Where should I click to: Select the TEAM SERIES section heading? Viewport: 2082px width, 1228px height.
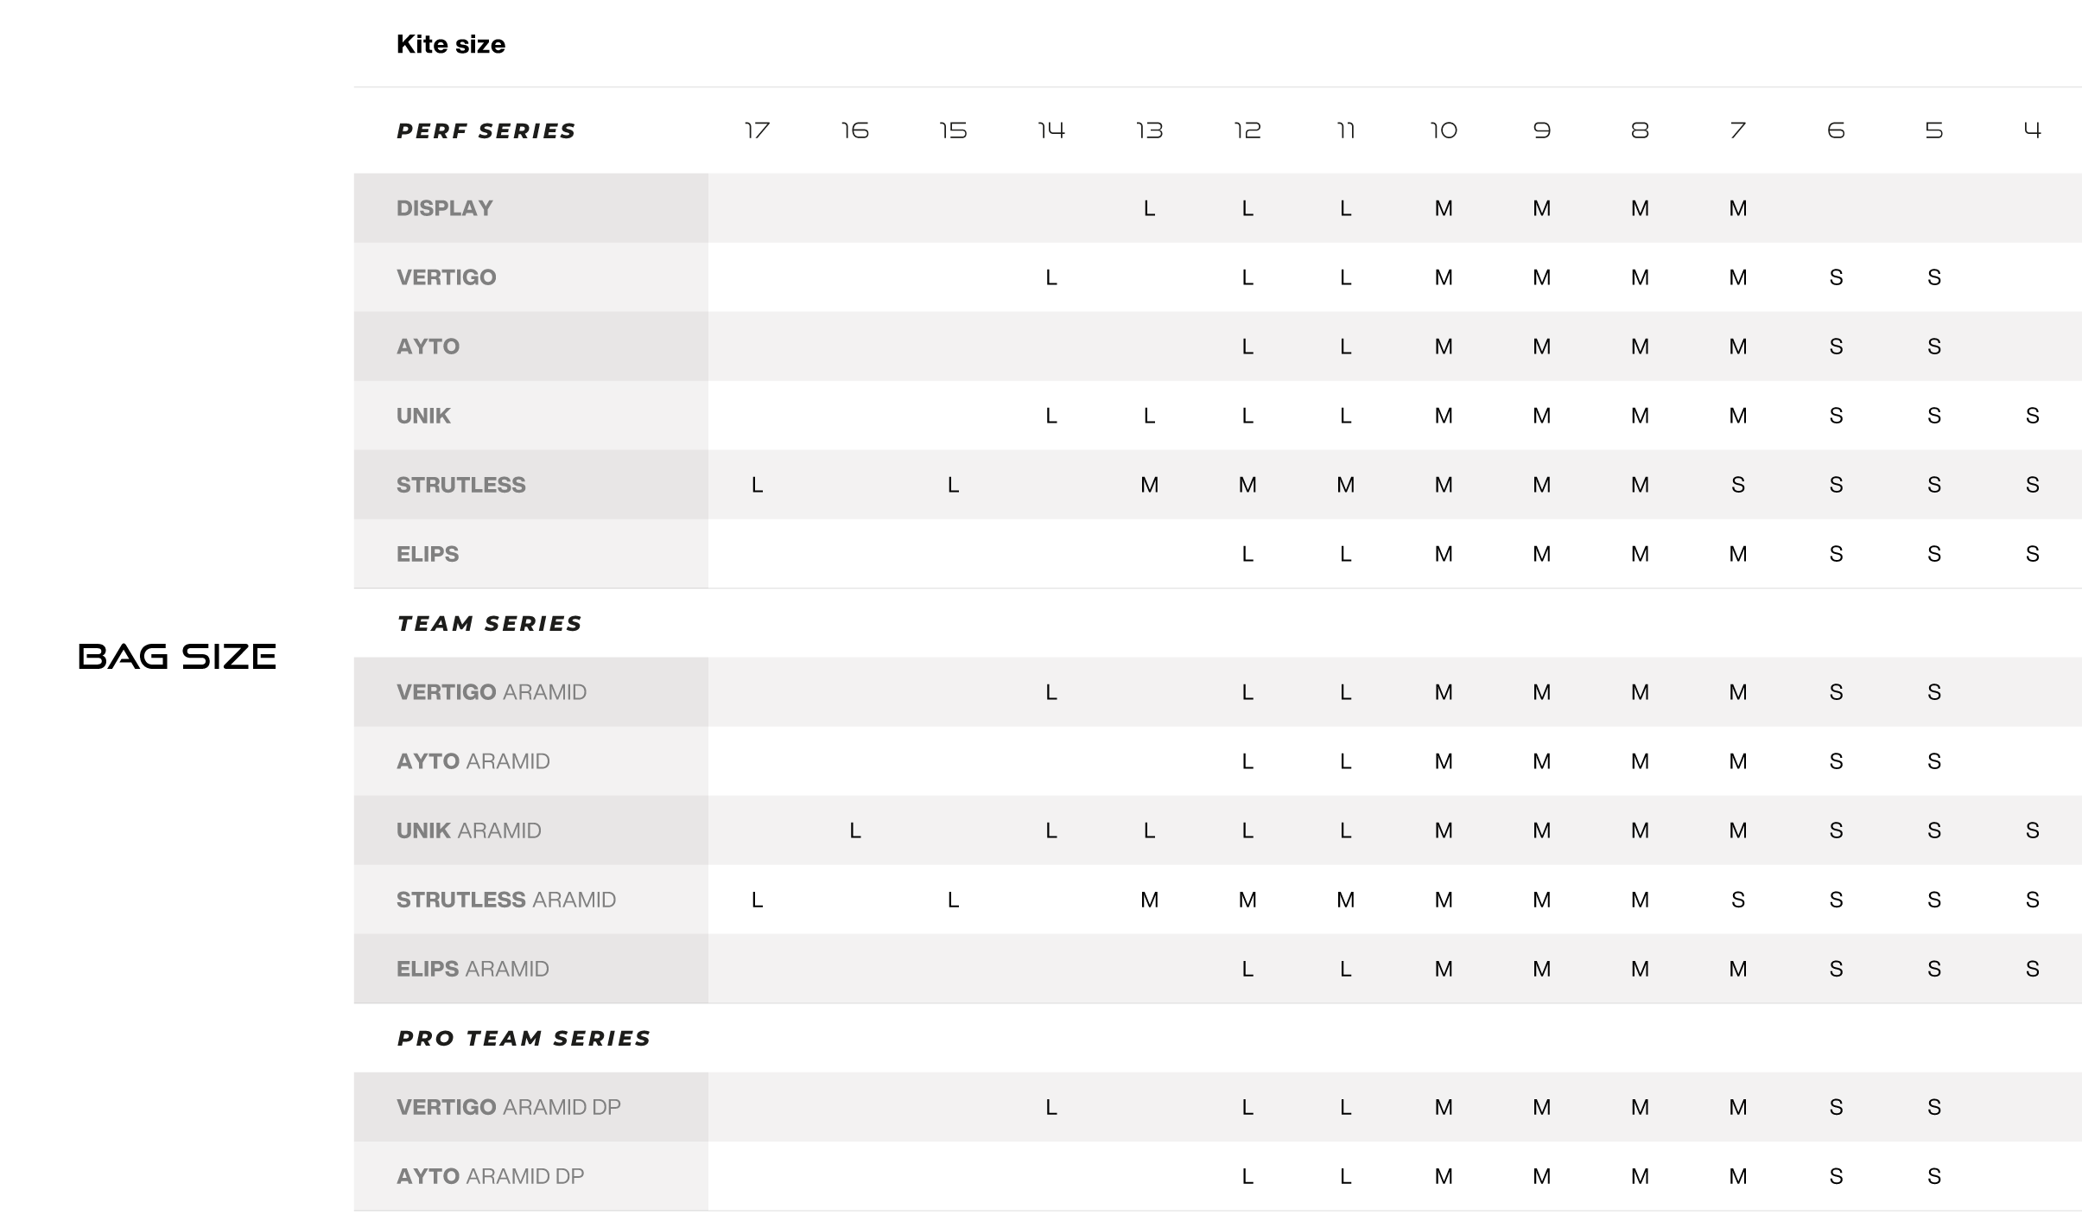[489, 623]
